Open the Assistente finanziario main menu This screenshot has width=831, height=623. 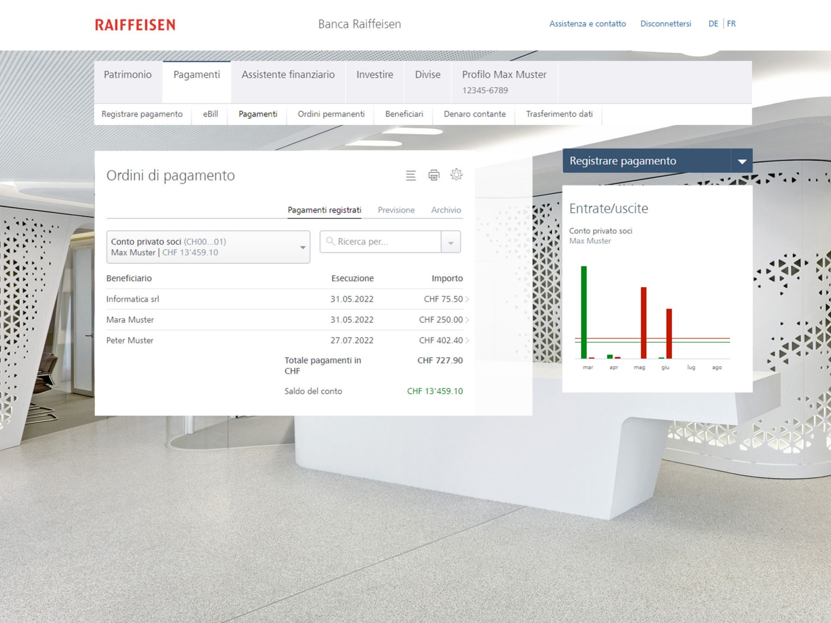(x=288, y=75)
